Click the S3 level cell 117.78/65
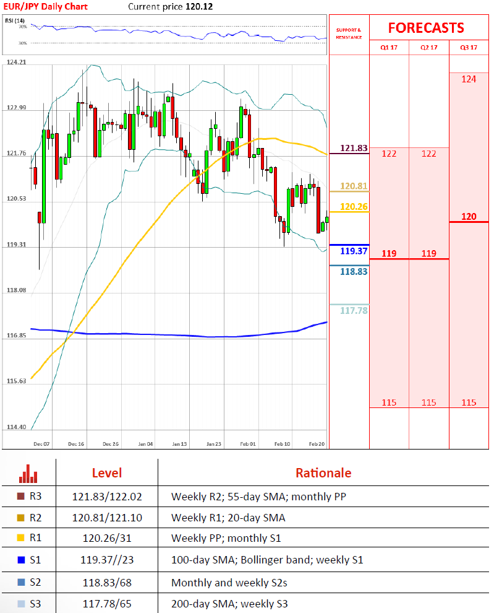Screen dimensions: 494x613 coord(107,604)
